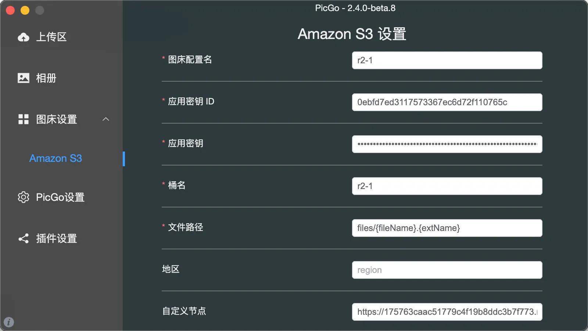588x331 pixels.
Task: Click the cloud upload icon beside 上传区
Action: (x=24, y=37)
